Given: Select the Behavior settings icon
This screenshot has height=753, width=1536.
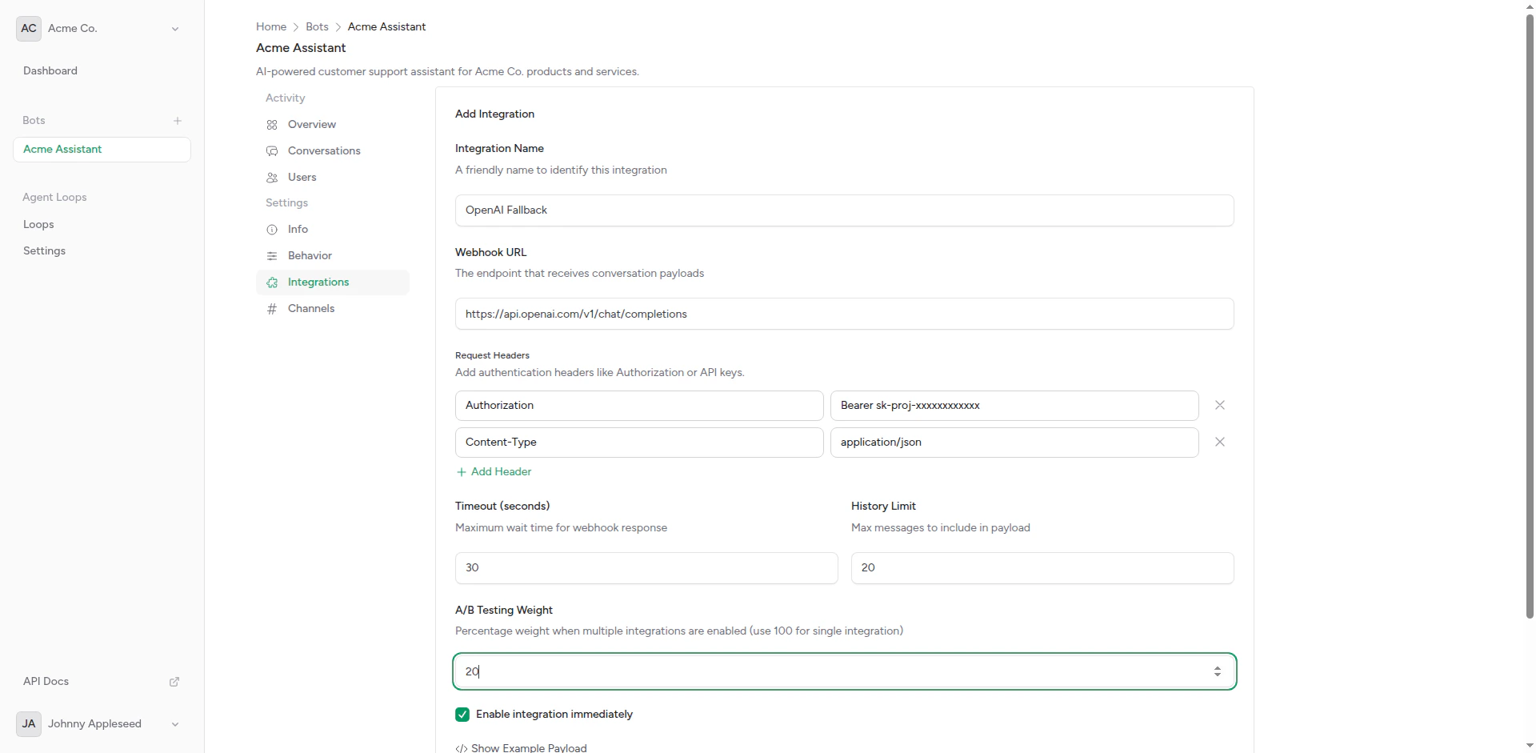Looking at the screenshot, I should point(272,255).
